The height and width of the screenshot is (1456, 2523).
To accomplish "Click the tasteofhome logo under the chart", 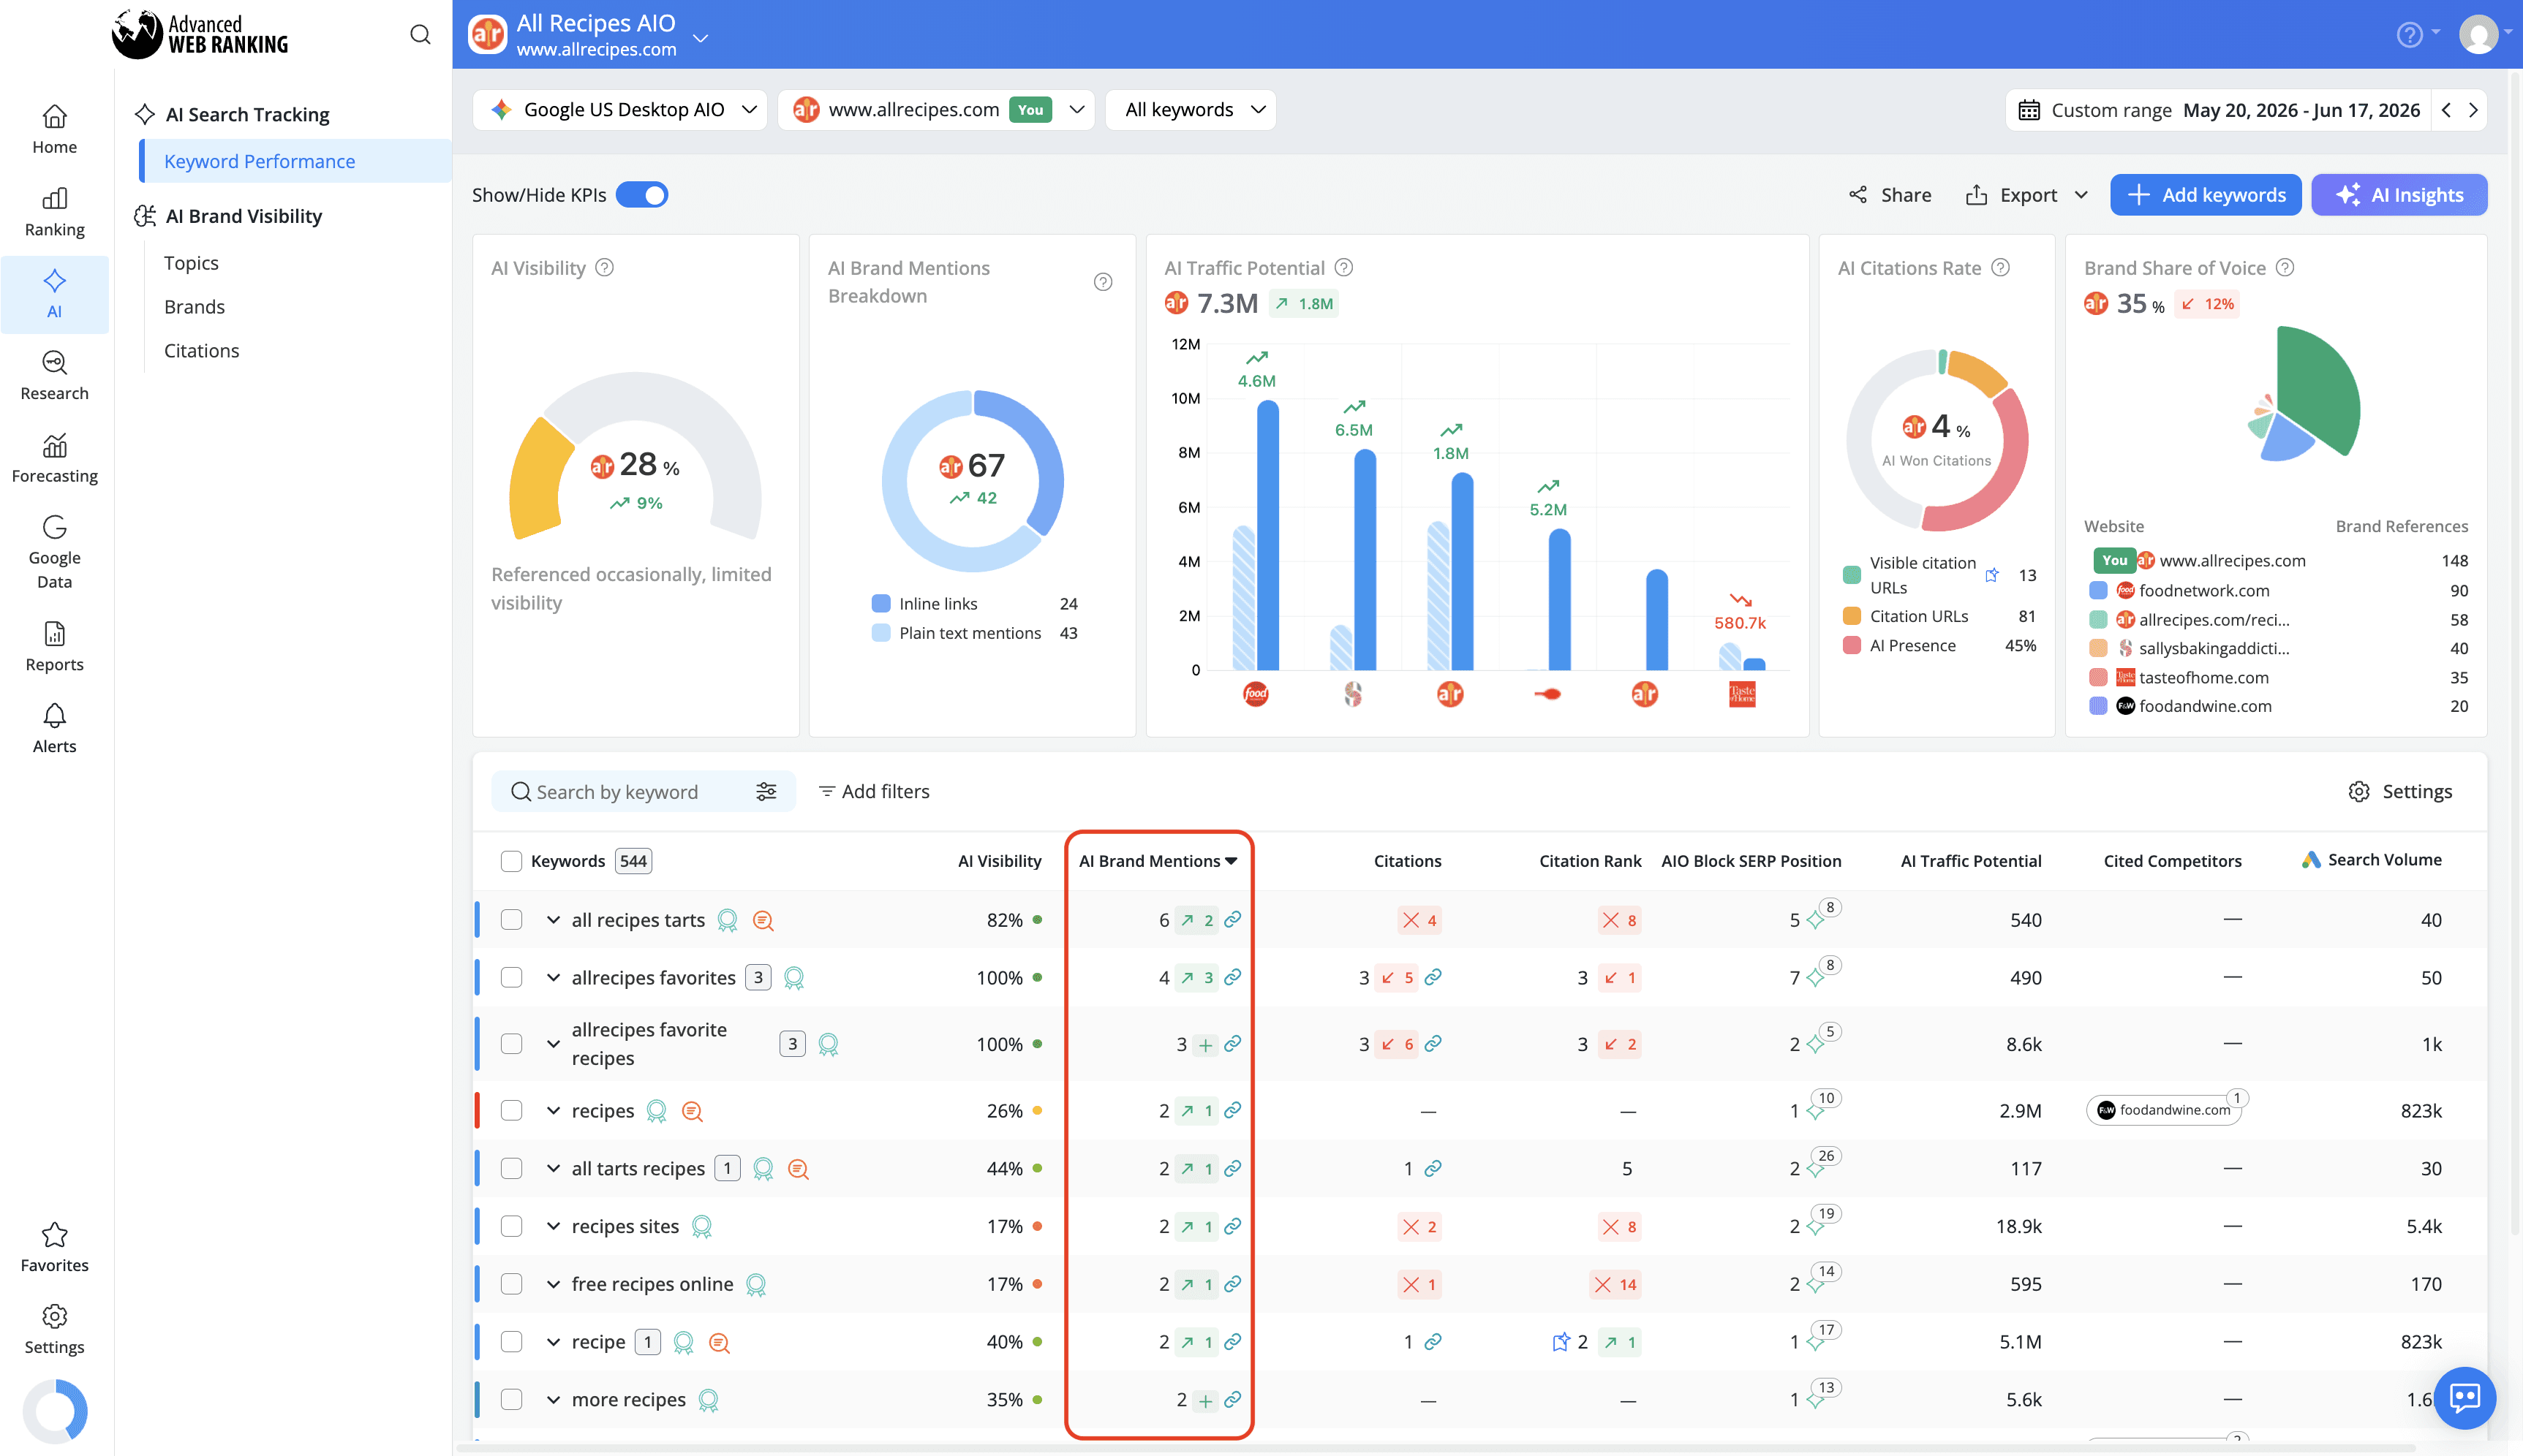I will tap(1742, 694).
